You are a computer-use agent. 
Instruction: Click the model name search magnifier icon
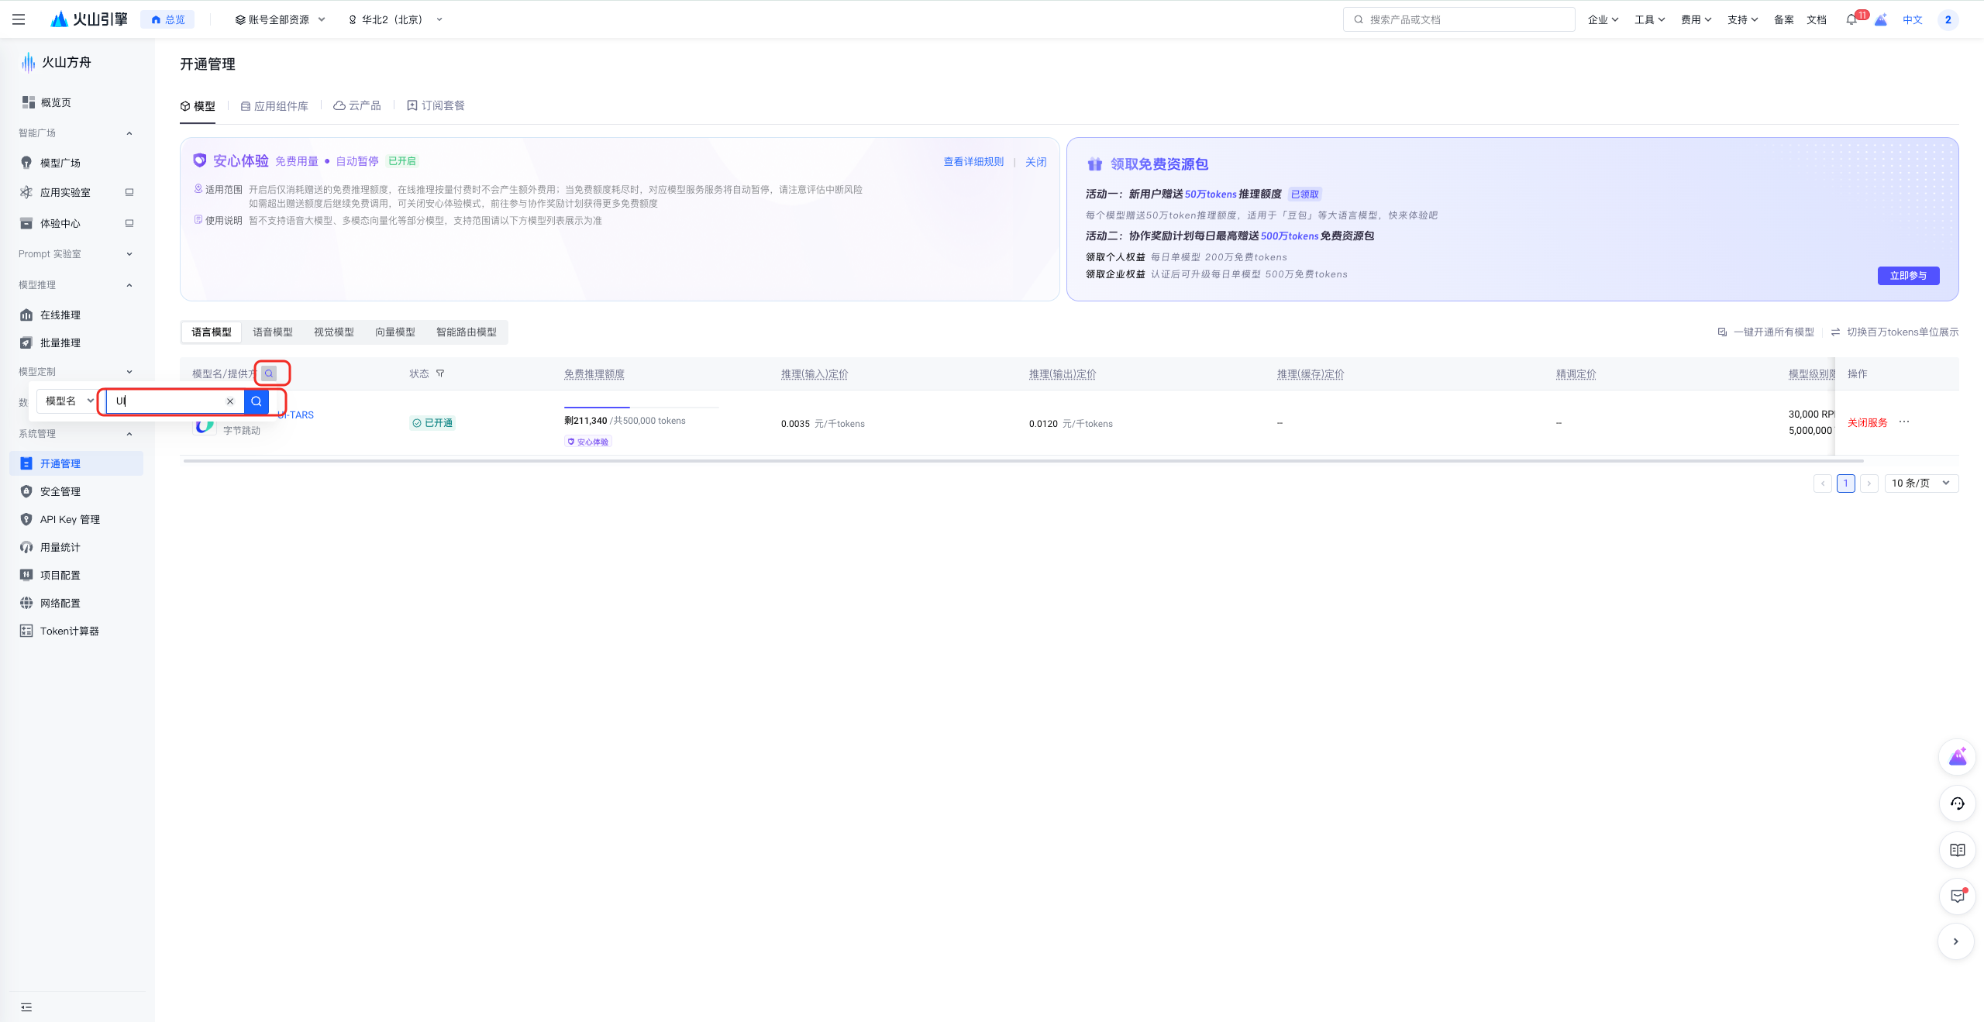tap(269, 373)
